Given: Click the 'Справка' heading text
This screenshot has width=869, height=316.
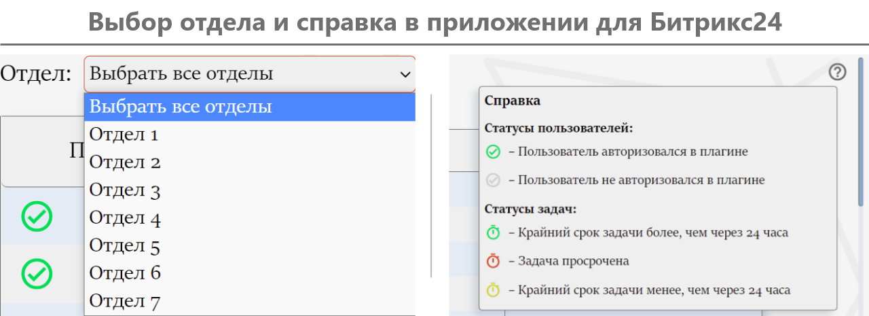Looking at the screenshot, I should tap(513, 101).
